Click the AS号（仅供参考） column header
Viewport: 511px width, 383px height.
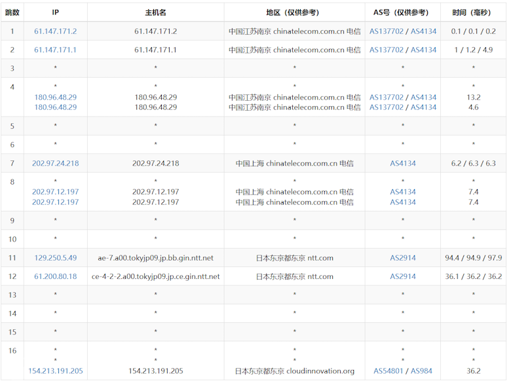pyautogui.click(x=403, y=12)
